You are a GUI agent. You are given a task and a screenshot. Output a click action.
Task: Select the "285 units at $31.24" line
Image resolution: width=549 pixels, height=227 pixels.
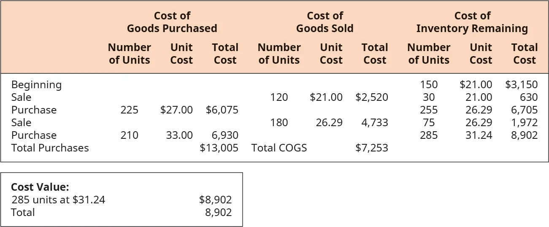coord(58,200)
